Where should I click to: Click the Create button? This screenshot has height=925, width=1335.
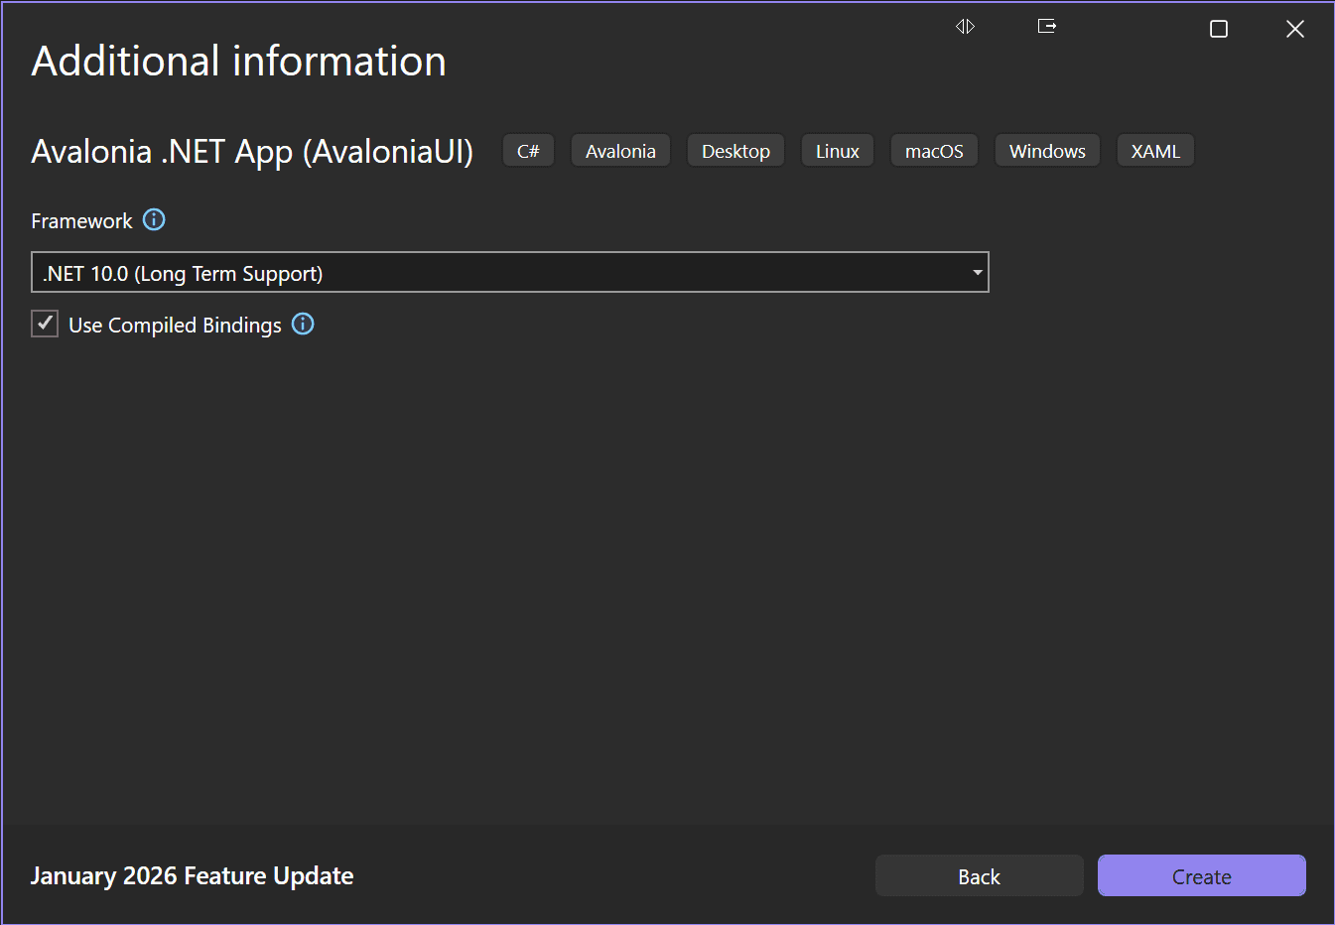1202,875
